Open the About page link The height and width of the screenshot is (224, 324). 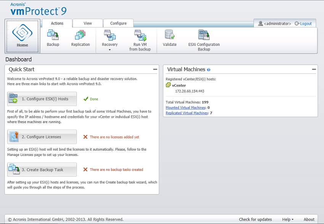309,219
